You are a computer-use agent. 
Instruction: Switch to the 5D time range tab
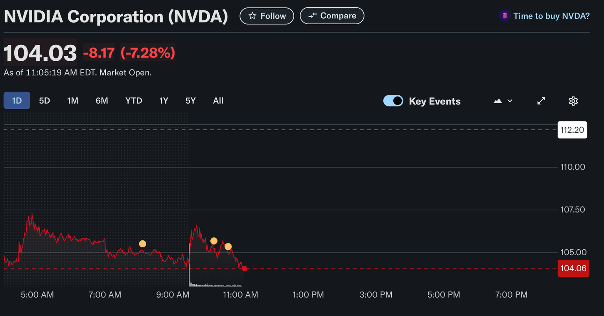click(44, 100)
